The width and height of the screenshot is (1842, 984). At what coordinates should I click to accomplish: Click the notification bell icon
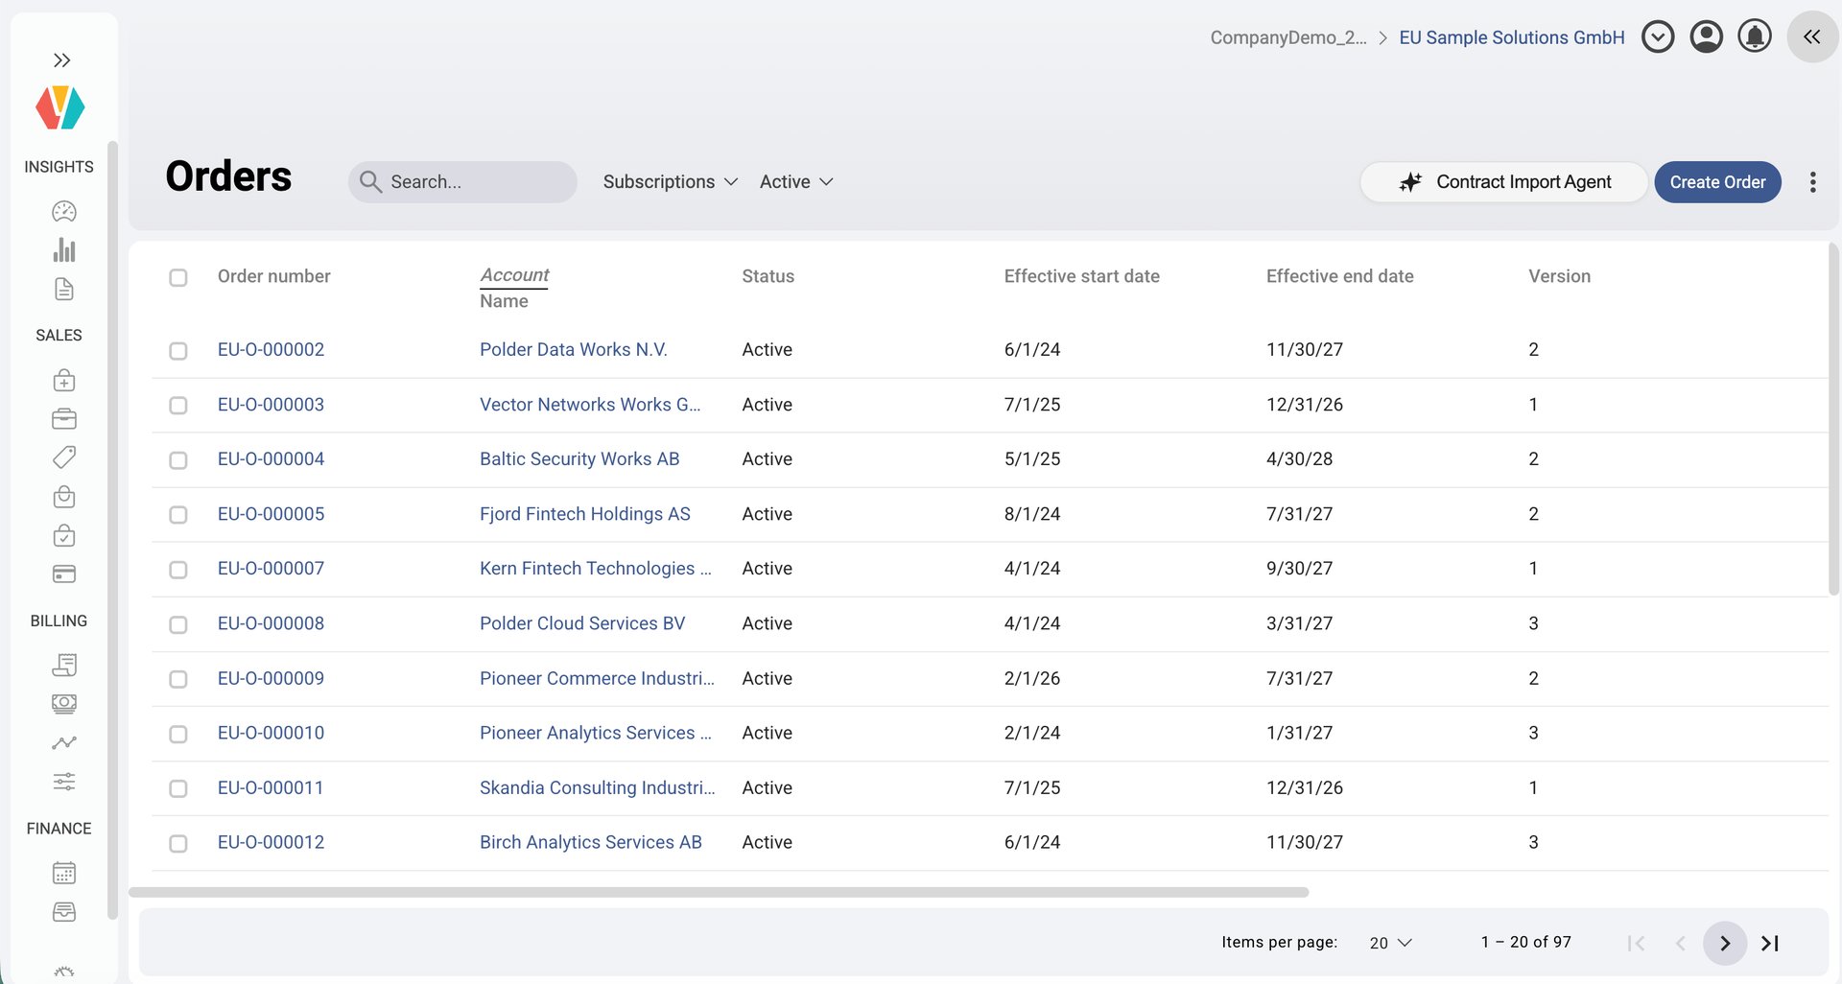(x=1754, y=37)
